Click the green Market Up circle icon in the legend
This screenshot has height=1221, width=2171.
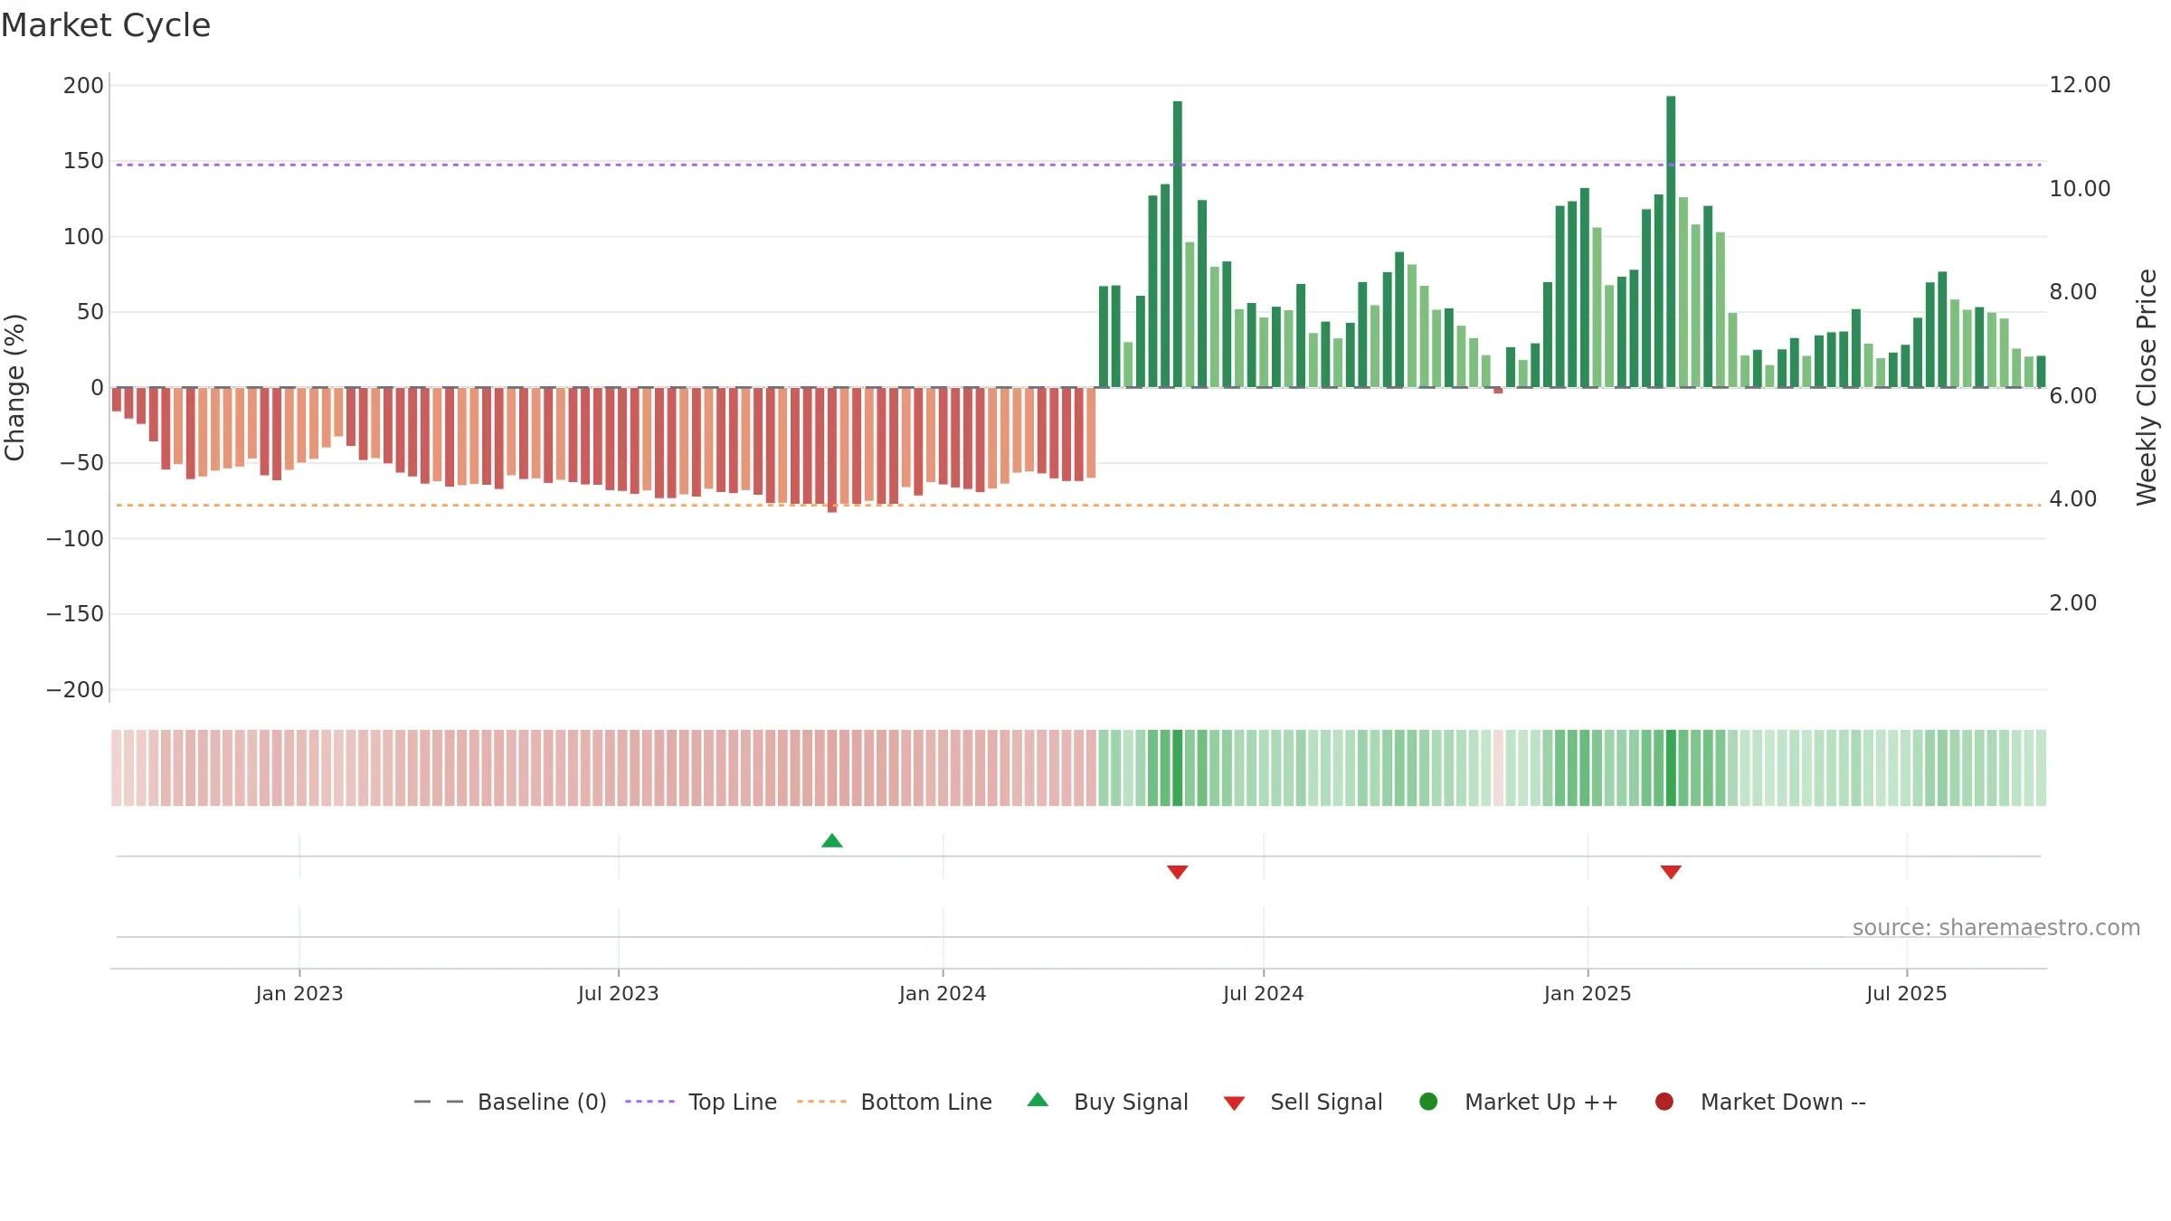click(1428, 1102)
